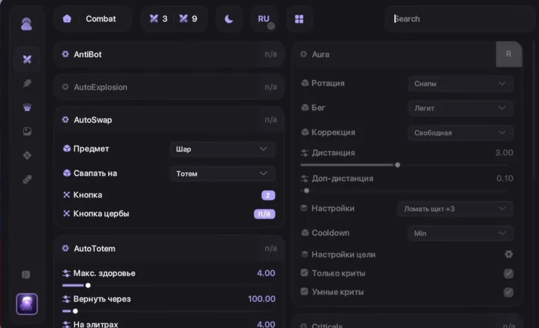Click the crossed swords Combat sidebar icon
The image size is (539, 328).
click(x=27, y=59)
